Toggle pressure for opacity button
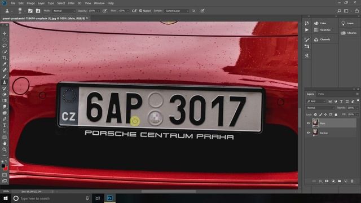 point(105,11)
